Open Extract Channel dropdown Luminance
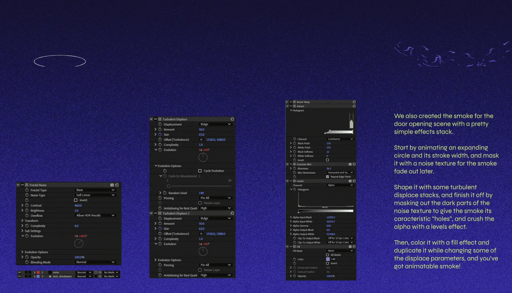The image size is (512, 293). pyautogui.click(x=340, y=139)
